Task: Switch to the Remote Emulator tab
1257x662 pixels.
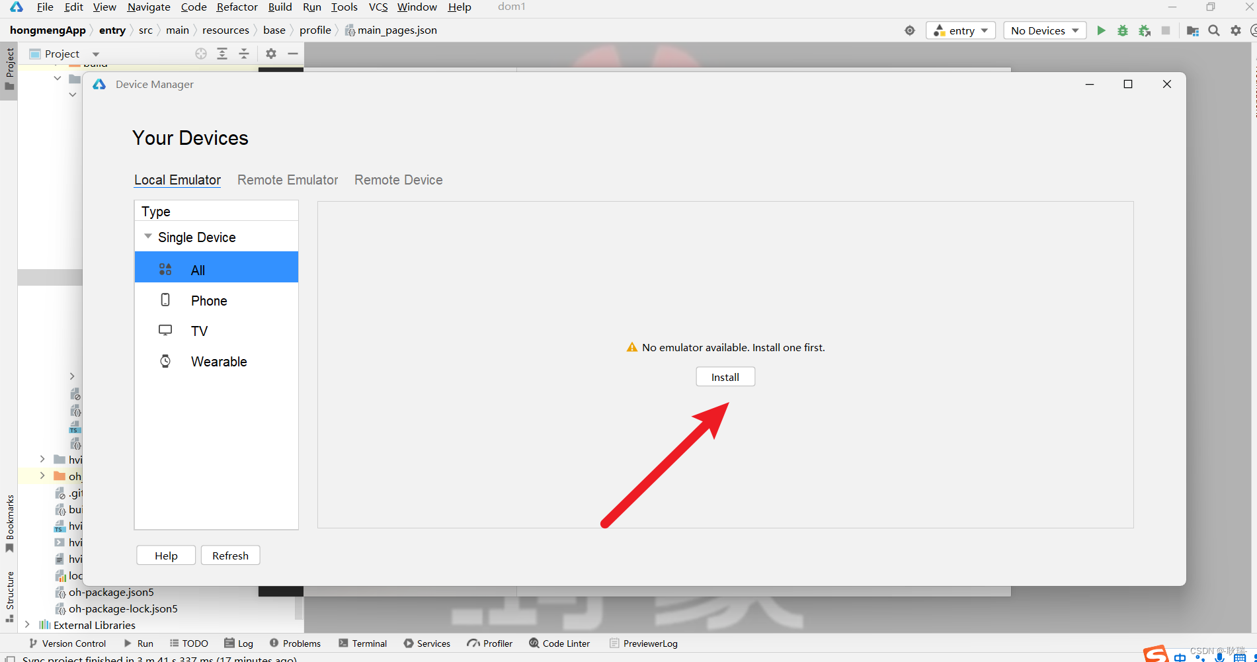Action: point(288,180)
